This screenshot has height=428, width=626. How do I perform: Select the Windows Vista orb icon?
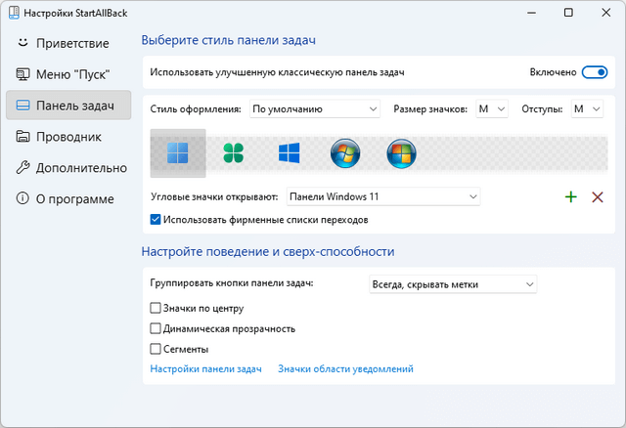click(x=400, y=152)
